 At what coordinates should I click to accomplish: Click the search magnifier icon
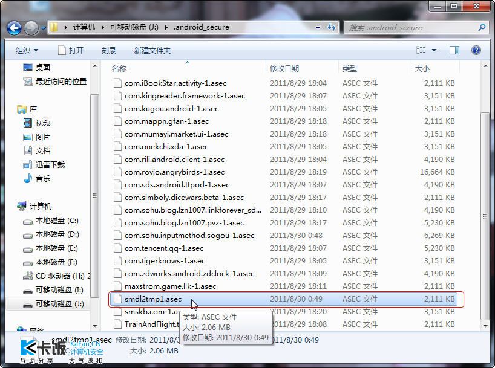[482, 27]
